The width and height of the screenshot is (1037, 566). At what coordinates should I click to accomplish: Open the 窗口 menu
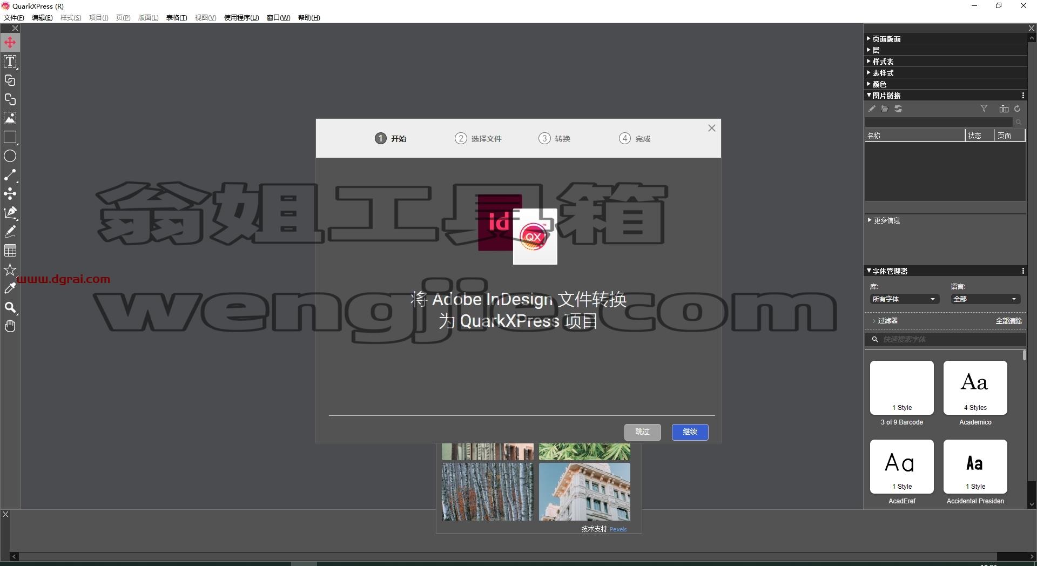click(278, 18)
